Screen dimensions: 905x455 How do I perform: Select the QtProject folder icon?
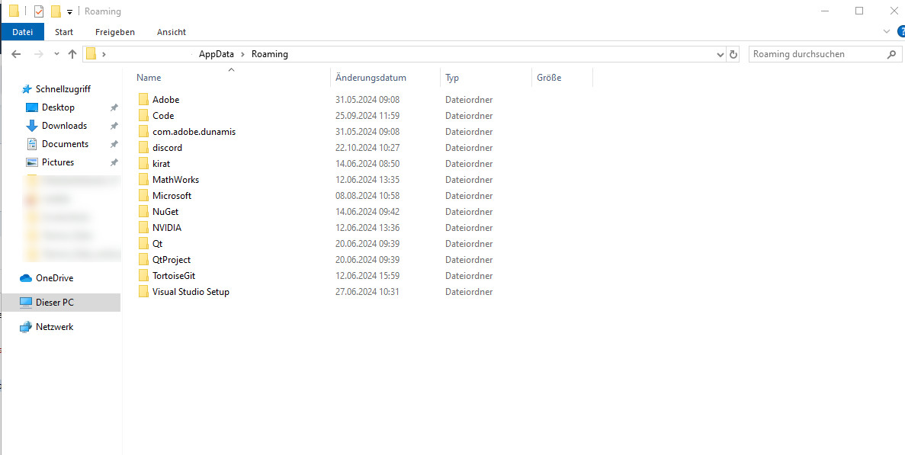point(143,259)
